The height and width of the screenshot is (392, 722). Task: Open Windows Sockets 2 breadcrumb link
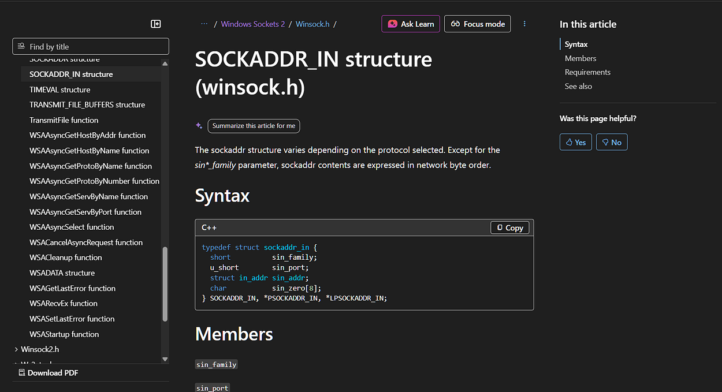coord(253,24)
